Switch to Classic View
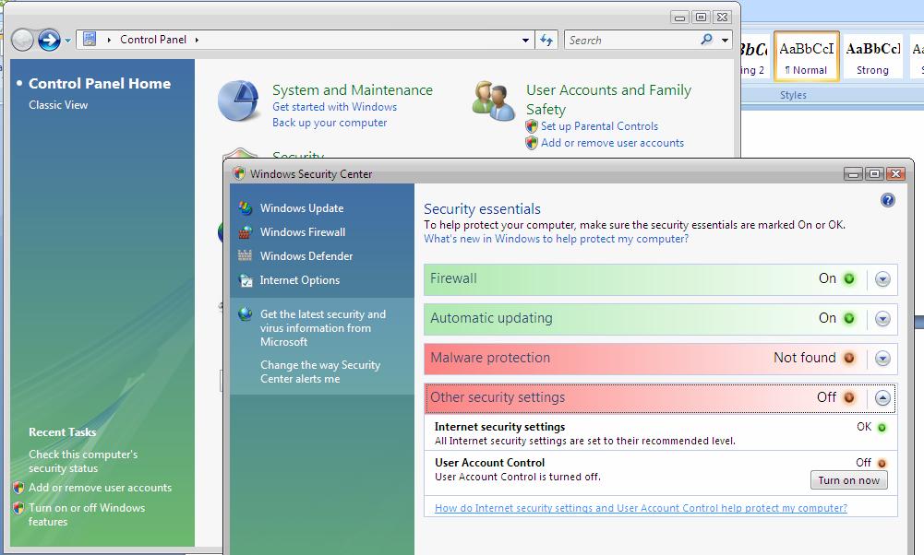The image size is (924, 555). [x=58, y=105]
